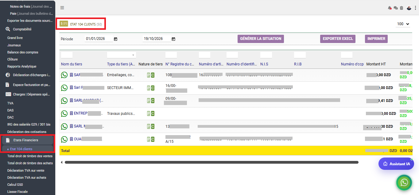Expand the Déclaration d'échanges section
The height and width of the screenshot is (195, 419).
(x=32, y=75)
